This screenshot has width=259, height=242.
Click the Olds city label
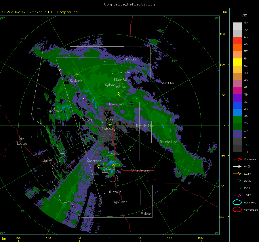(x=110, y=120)
